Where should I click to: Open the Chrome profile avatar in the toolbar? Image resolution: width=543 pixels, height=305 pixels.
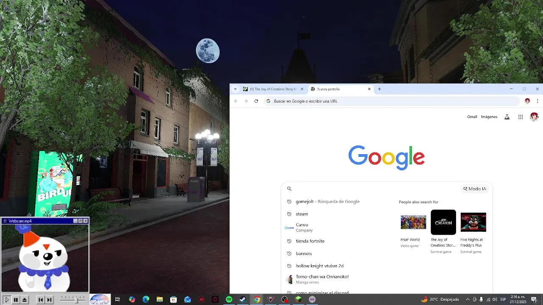[527, 101]
